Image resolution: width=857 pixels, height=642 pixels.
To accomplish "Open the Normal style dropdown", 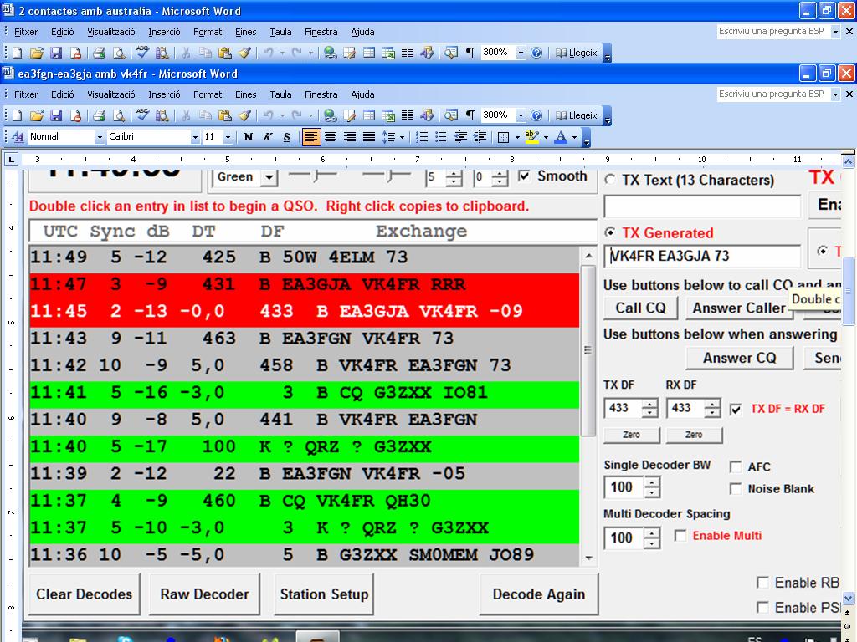I will tap(99, 137).
